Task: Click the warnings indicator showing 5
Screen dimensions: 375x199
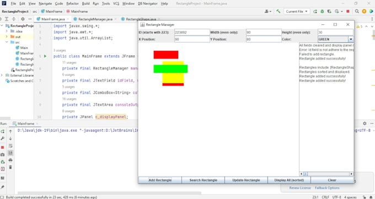Action: pos(360,26)
